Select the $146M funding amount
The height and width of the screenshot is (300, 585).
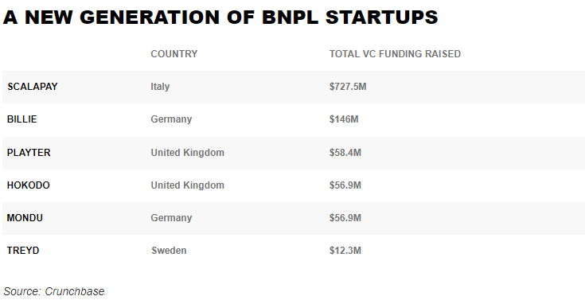[x=344, y=119]
